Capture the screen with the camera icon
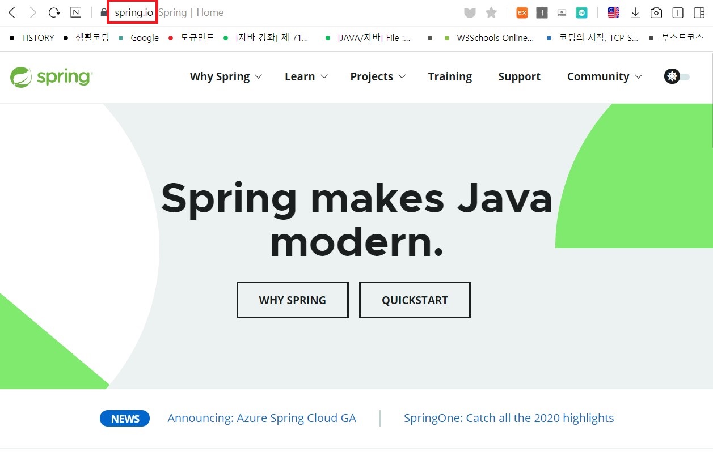Viewport: 713px width, 469px height. 656,12
